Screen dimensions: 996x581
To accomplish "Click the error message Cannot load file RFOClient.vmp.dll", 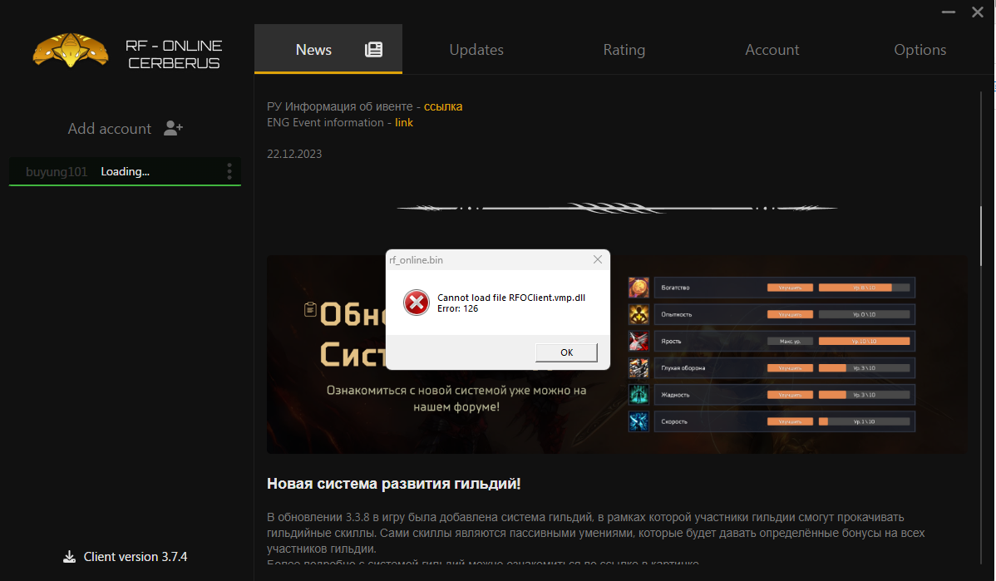I will click(511, 298).
